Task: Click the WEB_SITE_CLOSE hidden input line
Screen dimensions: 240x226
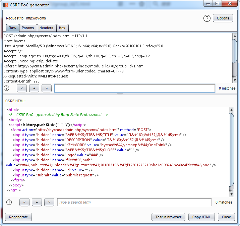Action: 76,150
